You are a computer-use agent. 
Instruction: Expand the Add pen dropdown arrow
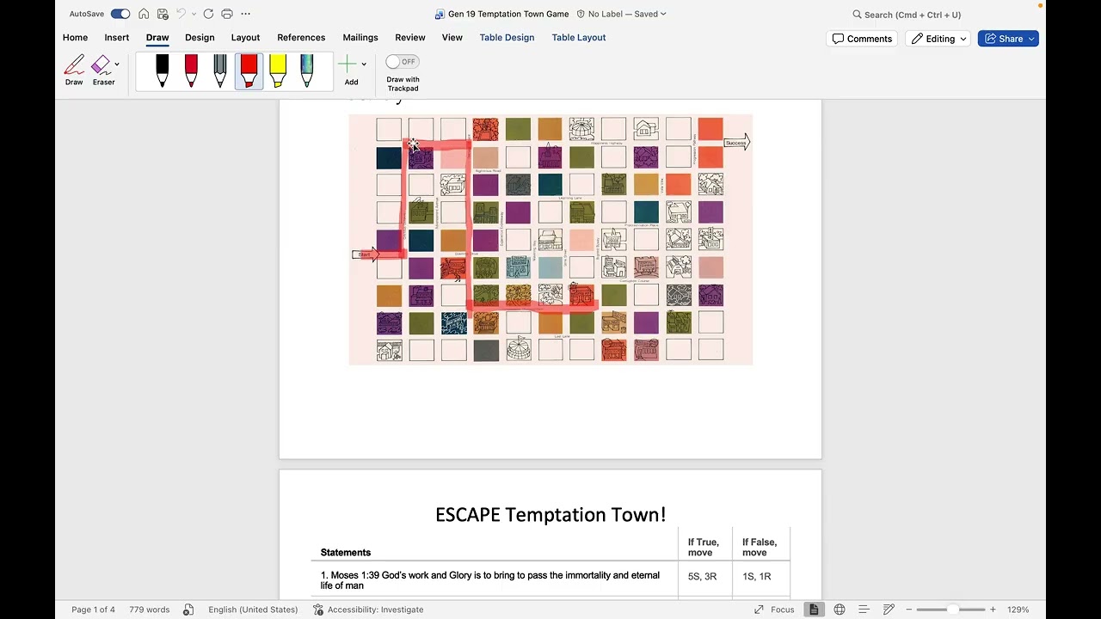364,64
